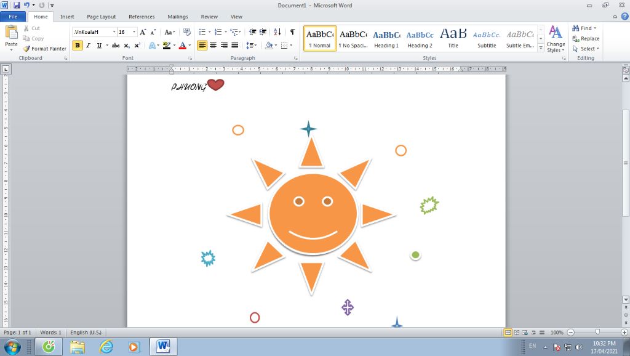
Task: Open Internet Explorer from taskbar
Action: [106, 347]
